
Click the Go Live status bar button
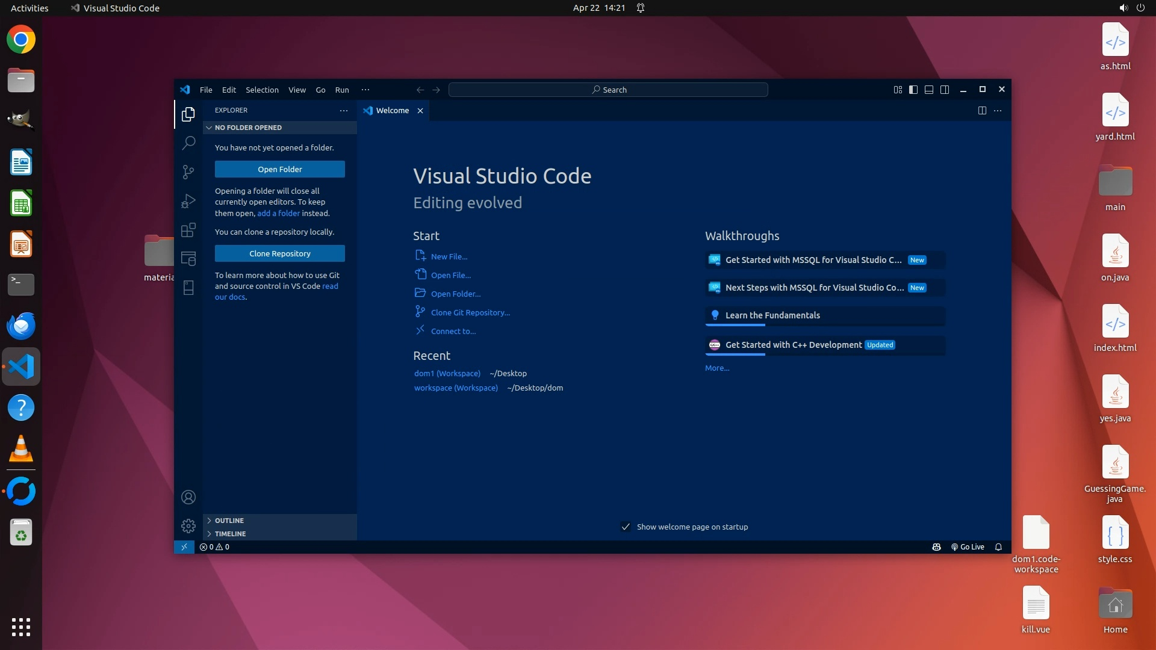[x=968, y=547]
